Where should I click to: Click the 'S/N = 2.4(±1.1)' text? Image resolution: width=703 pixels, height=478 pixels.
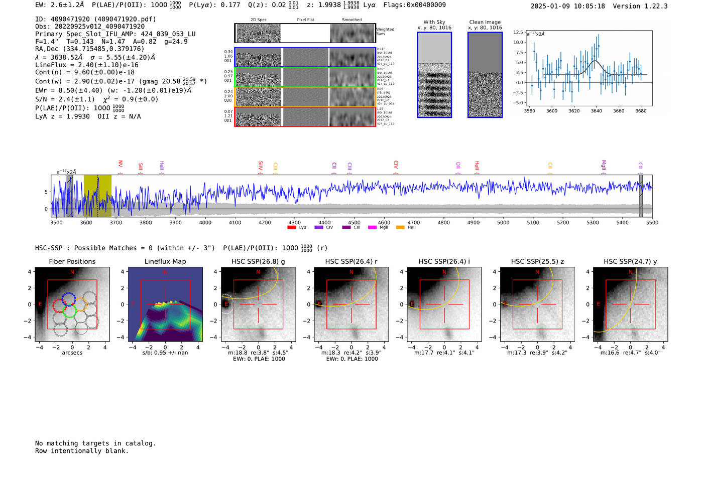point(65,99)
